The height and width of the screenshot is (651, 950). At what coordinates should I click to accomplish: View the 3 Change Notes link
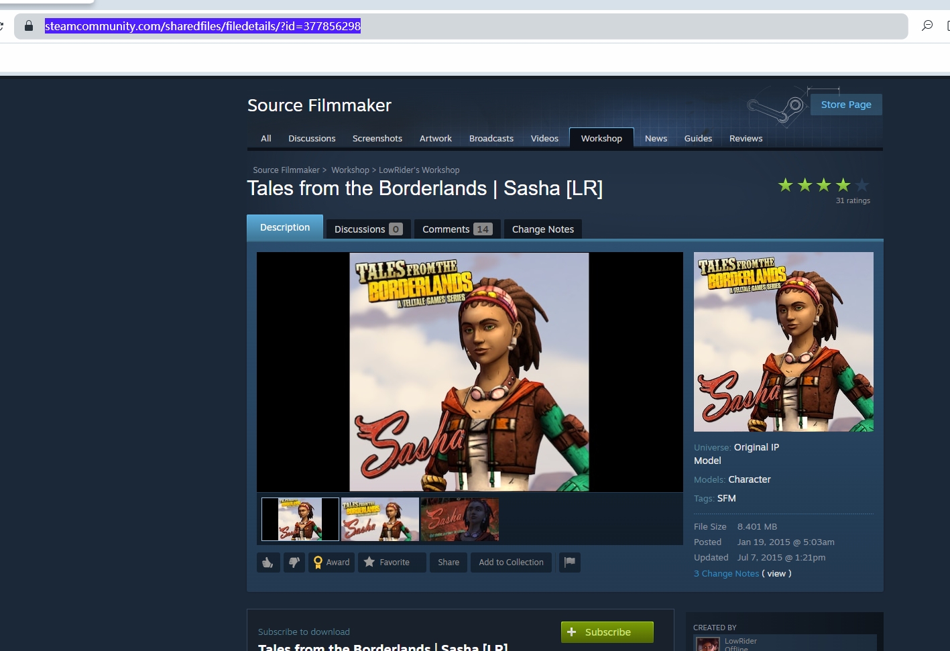pyautogui.click(x=726, y=574)
